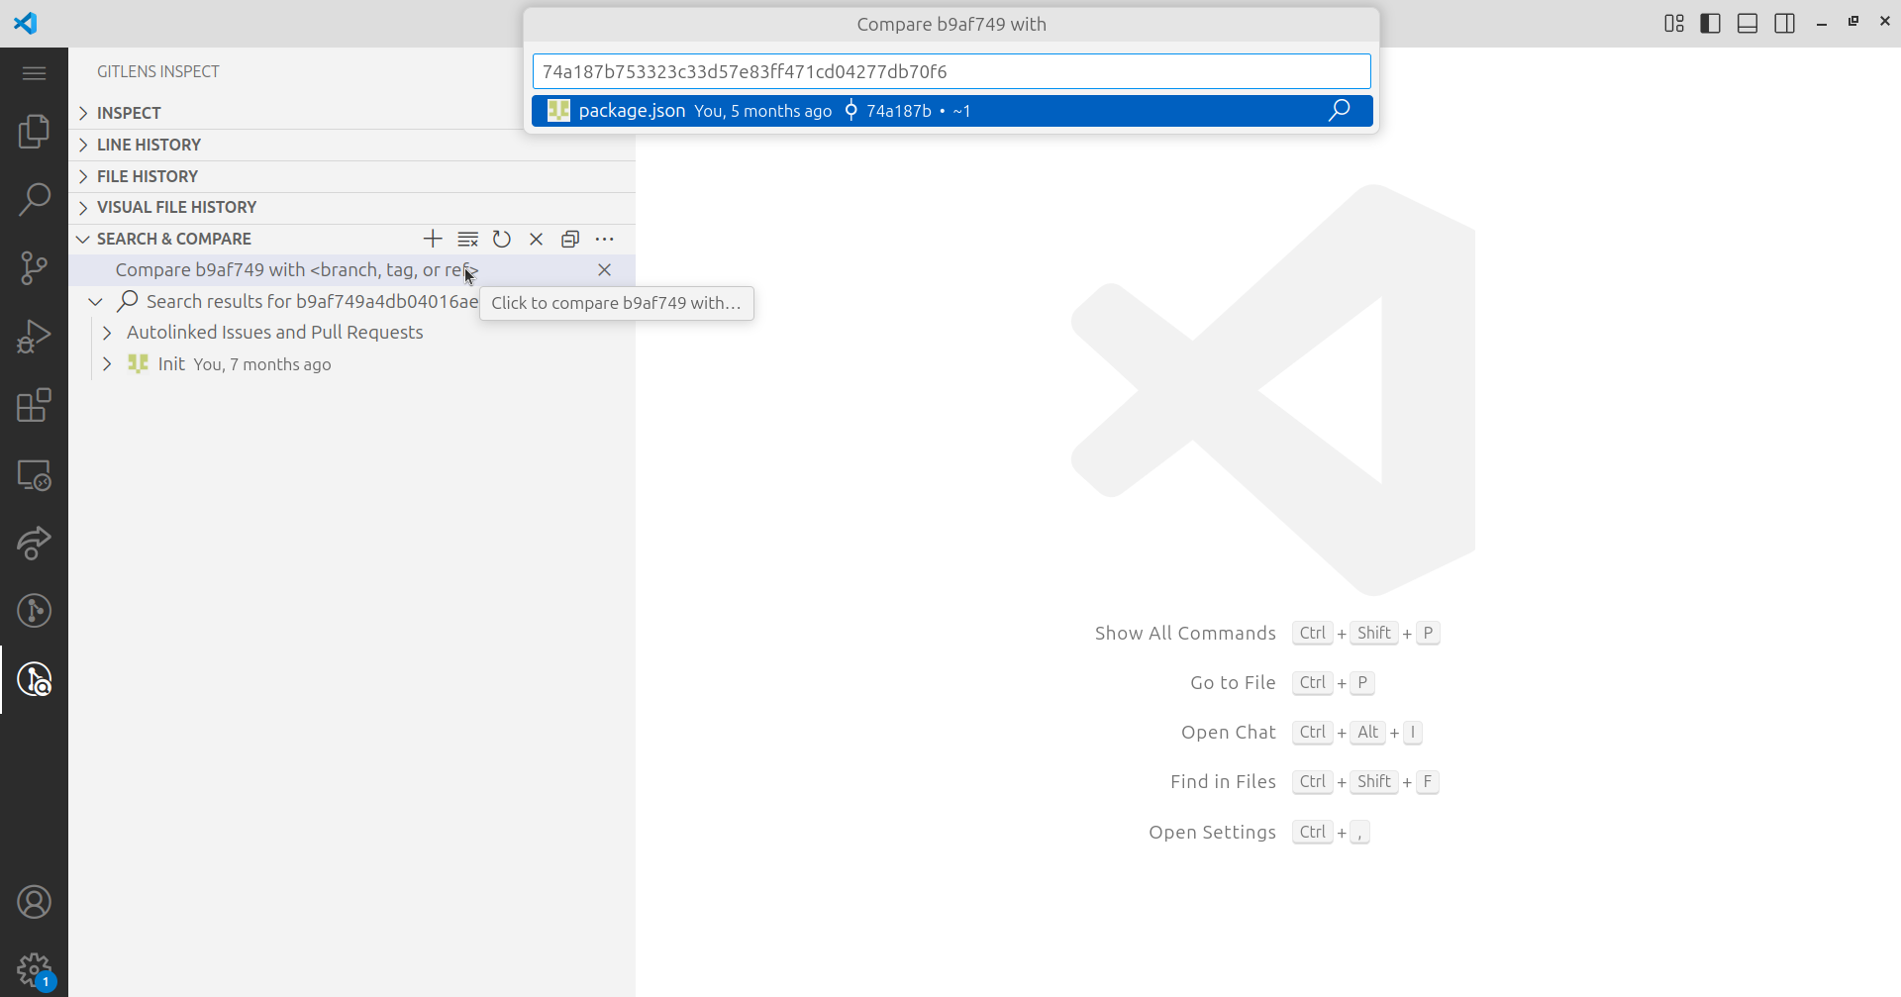Viewport: 1901px width, 997px height.
Task: Open the Remote Explorer view
Action: coord(34,475)
